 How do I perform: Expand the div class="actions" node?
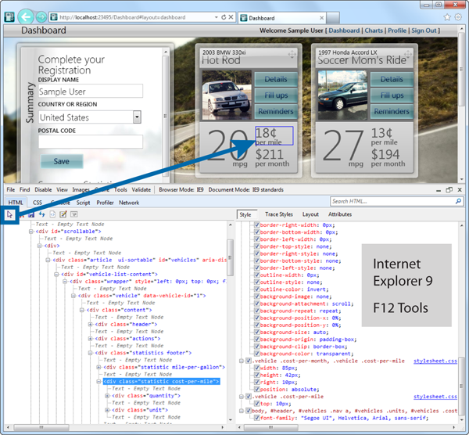coord(91,339)
